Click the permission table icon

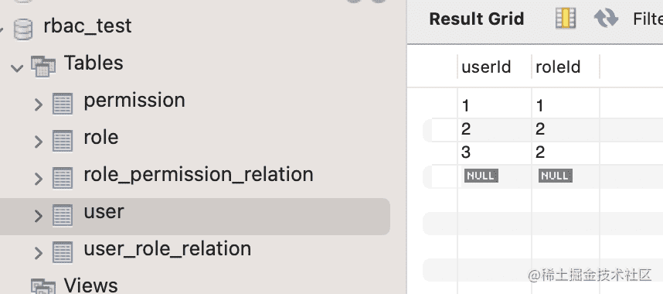coord(63,104)
